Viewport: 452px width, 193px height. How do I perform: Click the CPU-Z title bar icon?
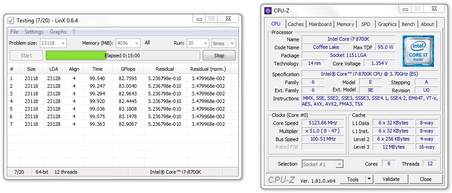pos(268,11)
